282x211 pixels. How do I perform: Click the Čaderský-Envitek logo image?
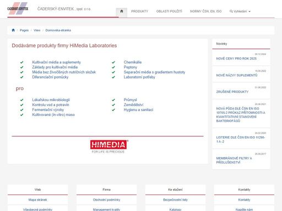pos(18,8)
